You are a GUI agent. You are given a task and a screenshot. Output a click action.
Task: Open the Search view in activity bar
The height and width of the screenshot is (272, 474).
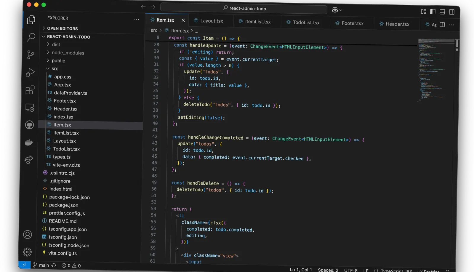click(x=31, y=37)
